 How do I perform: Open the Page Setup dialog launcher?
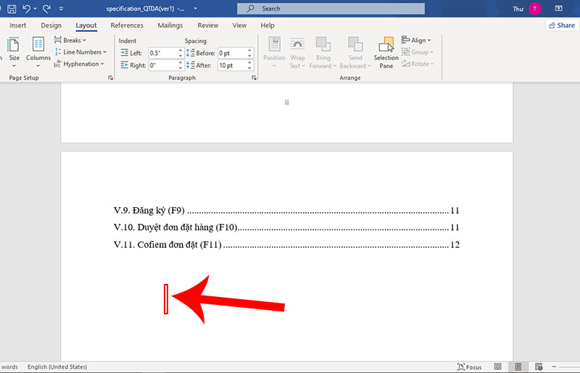tap(110, 77)
